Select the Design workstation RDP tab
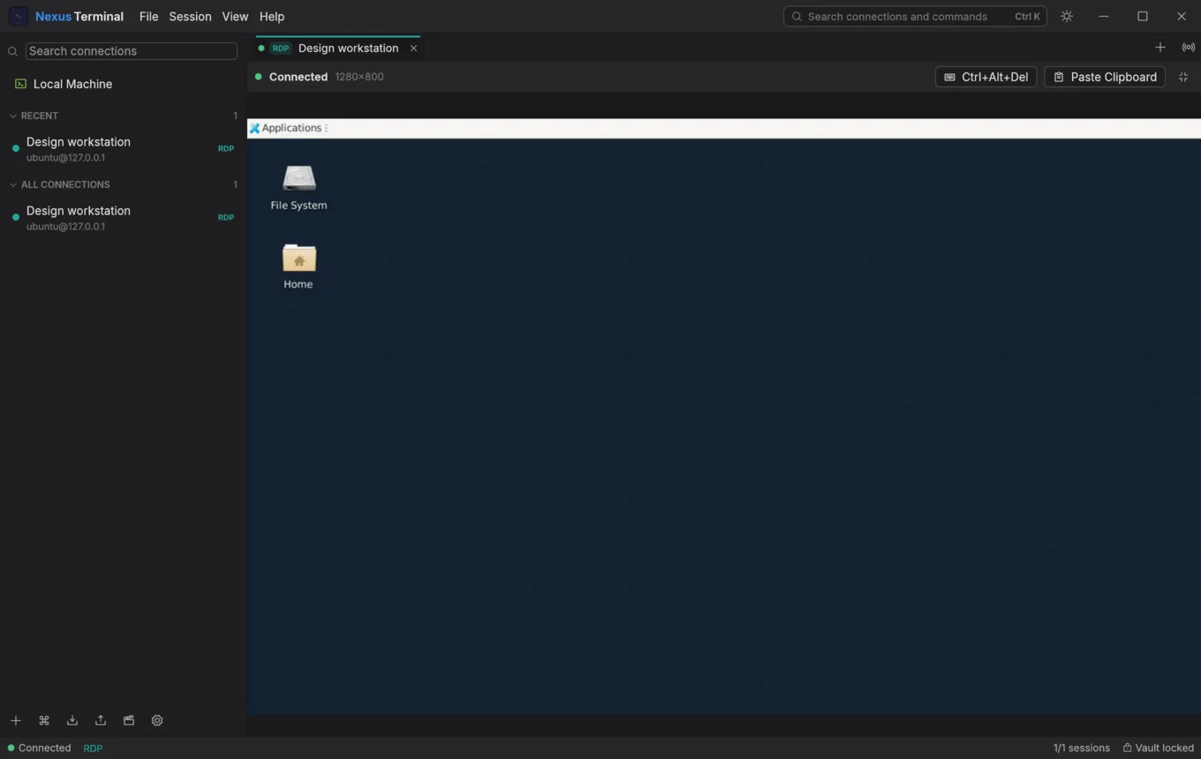 coord(337,48)
